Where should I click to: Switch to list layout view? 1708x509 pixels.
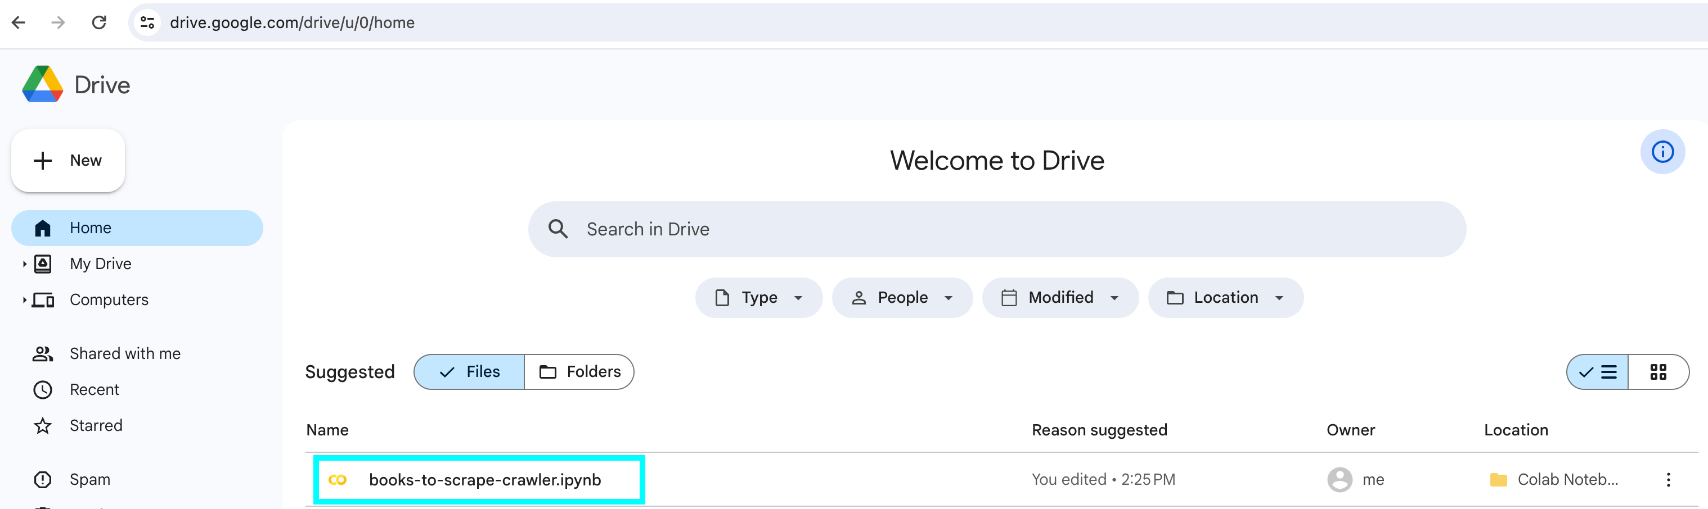tap(1597, 372)
